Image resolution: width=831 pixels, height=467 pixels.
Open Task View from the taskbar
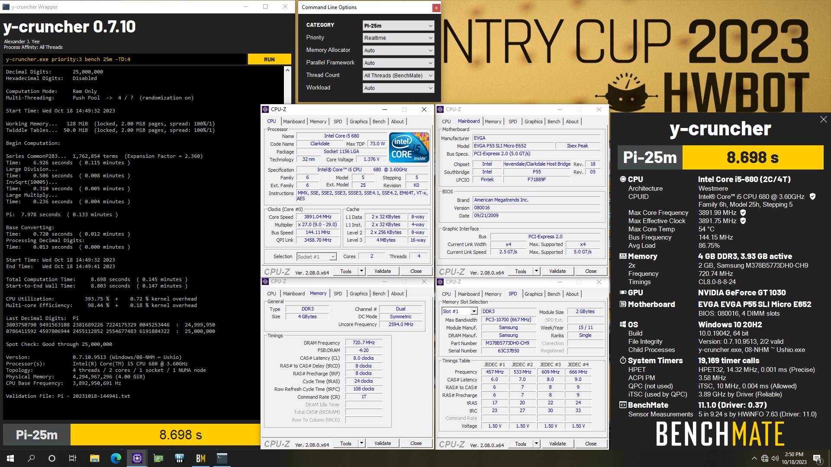[x=73, y=458]
